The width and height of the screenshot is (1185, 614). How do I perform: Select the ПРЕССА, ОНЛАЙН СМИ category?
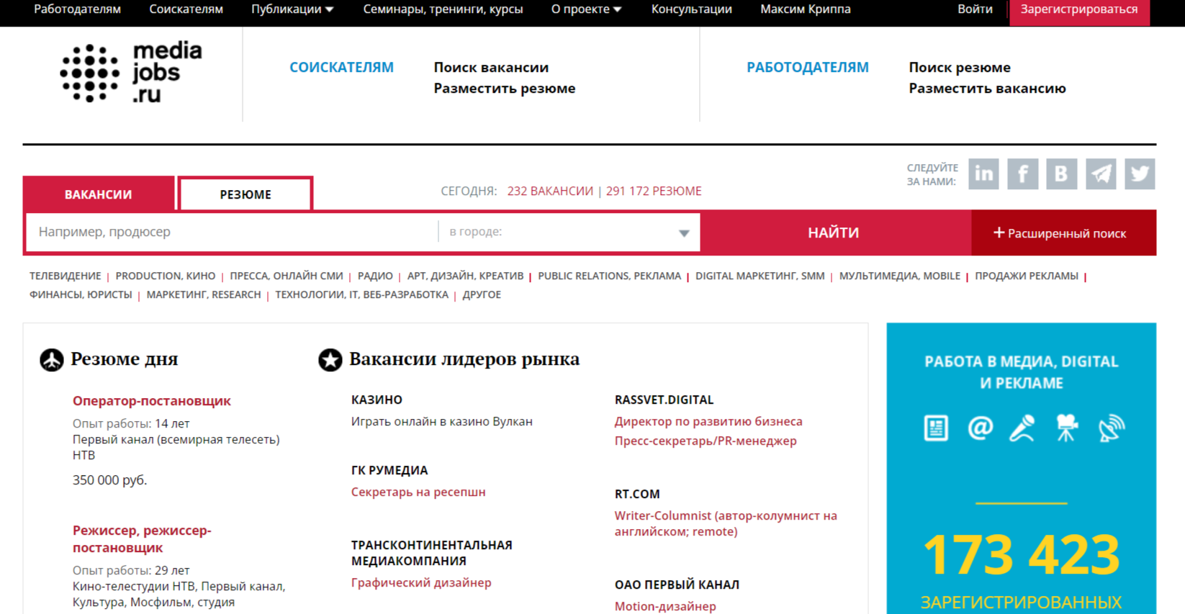click(287, 276)
